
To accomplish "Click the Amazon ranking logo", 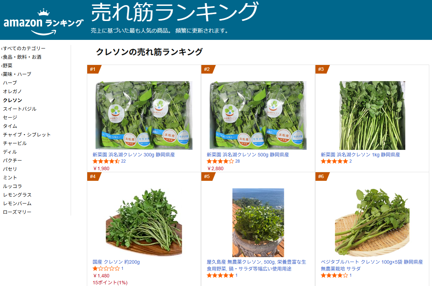I will coord(44,22).
